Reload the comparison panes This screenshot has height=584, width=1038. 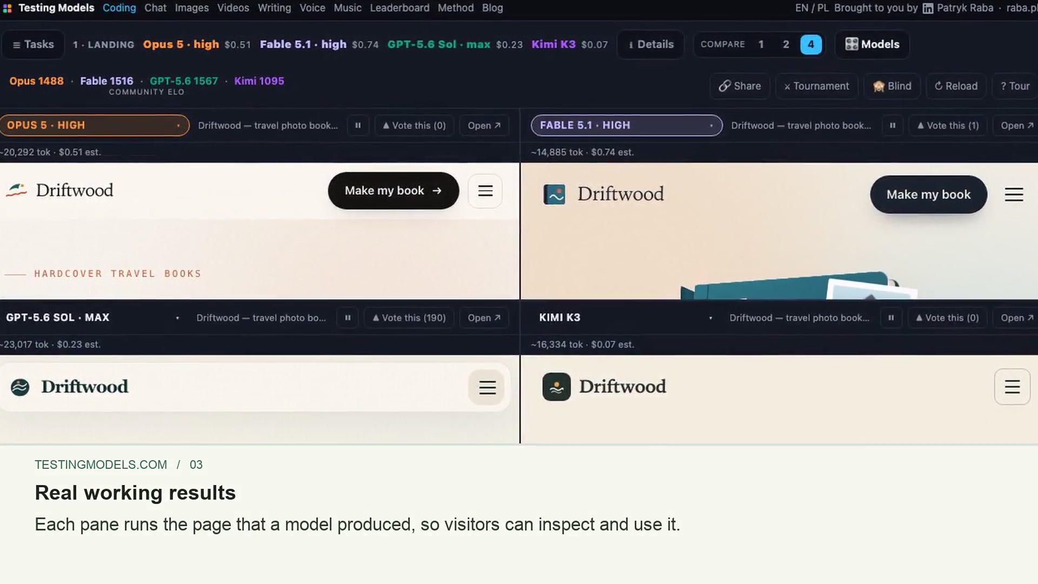coord(956,87)
